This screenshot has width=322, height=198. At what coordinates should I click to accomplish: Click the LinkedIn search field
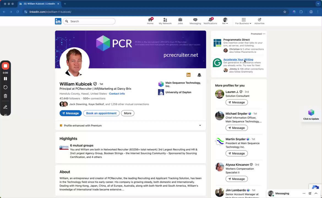[89, 21]
